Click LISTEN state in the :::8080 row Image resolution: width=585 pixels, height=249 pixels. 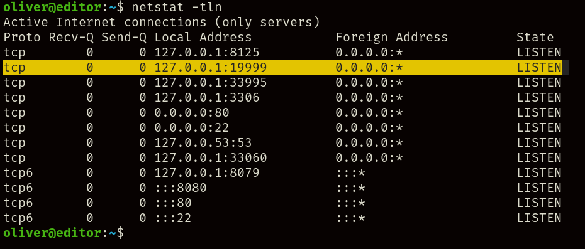click(538, 188)
